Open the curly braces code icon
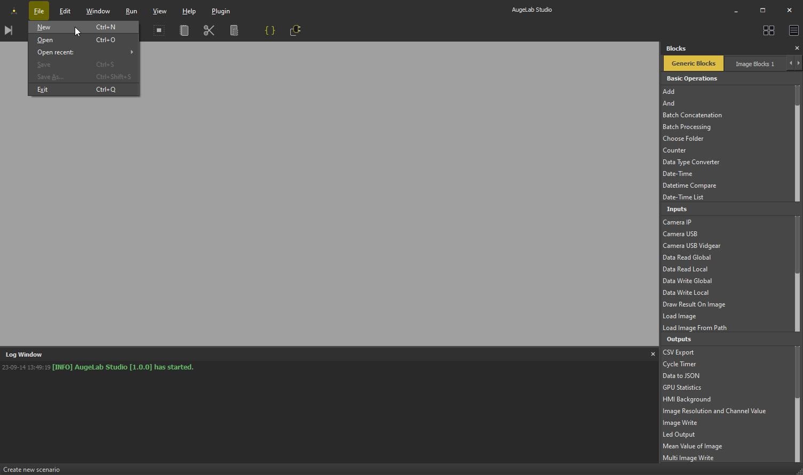Viewport: 803px width, 475px height. pyautogui.click(x=270, y=30)
